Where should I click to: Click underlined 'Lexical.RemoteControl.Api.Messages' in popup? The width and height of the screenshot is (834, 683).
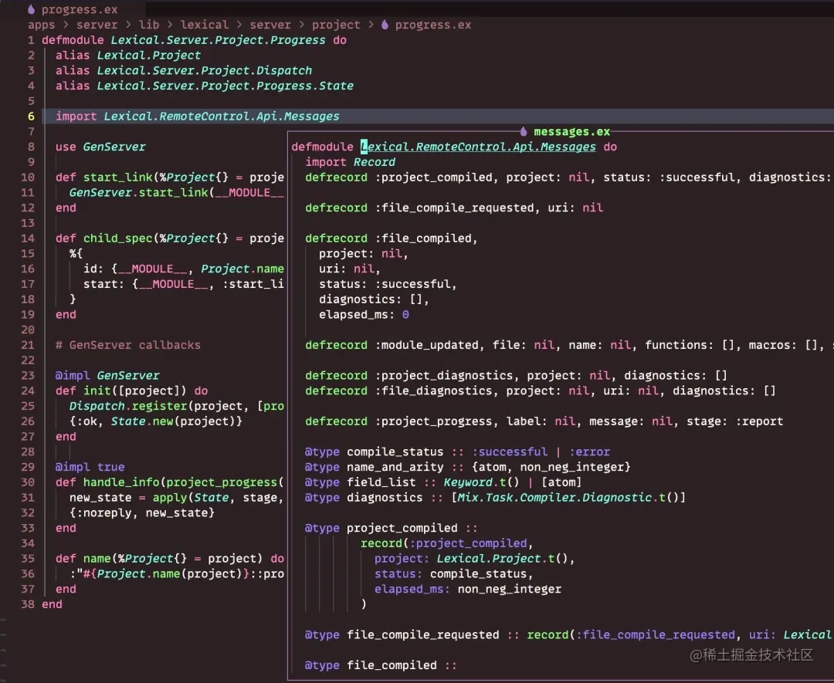pos(478,147)
